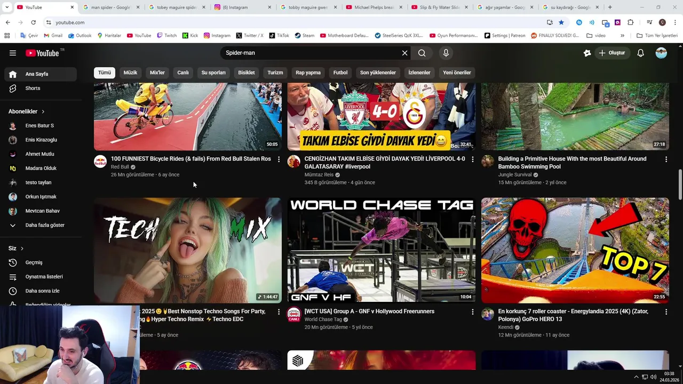The height and width of the screenshot is (384, 683).
Task: Select the İzlenenler filter chip
Action: [x=419, y=73]
